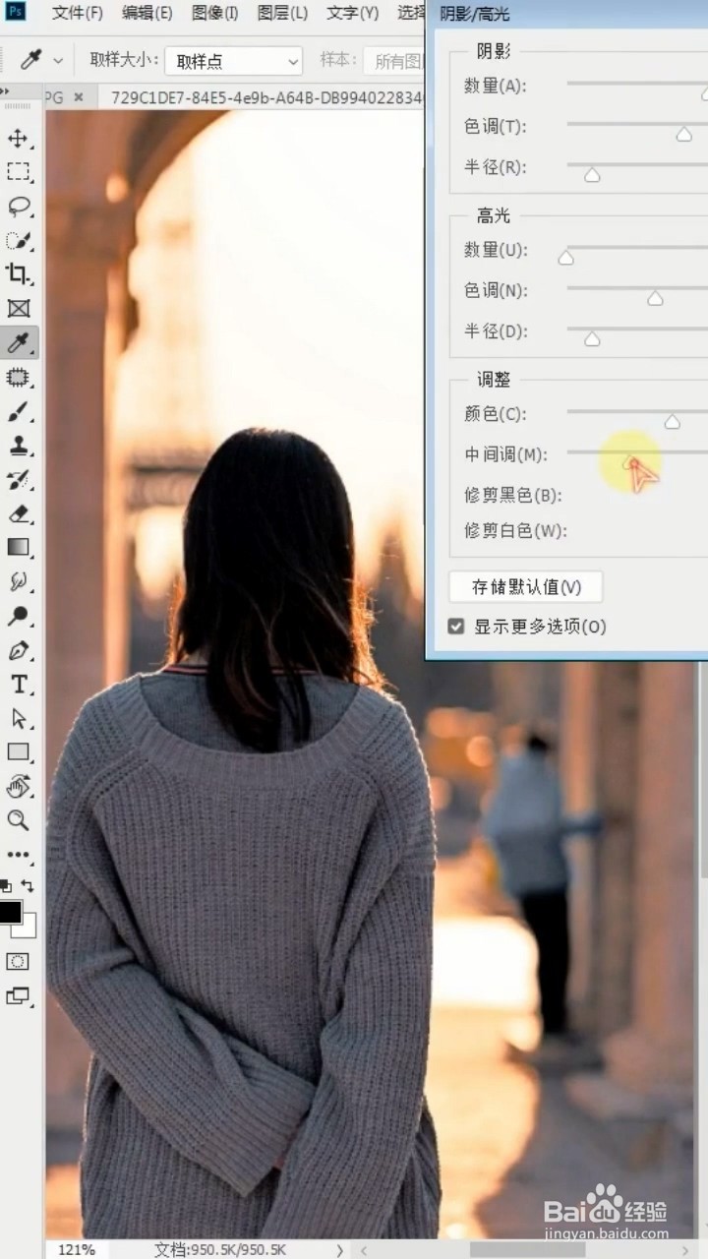The width and height of the screenshot is (708, 1259).
Task: Open the 取样大小 dropdown
Action: pyautogui.click(x=234, y=61)
